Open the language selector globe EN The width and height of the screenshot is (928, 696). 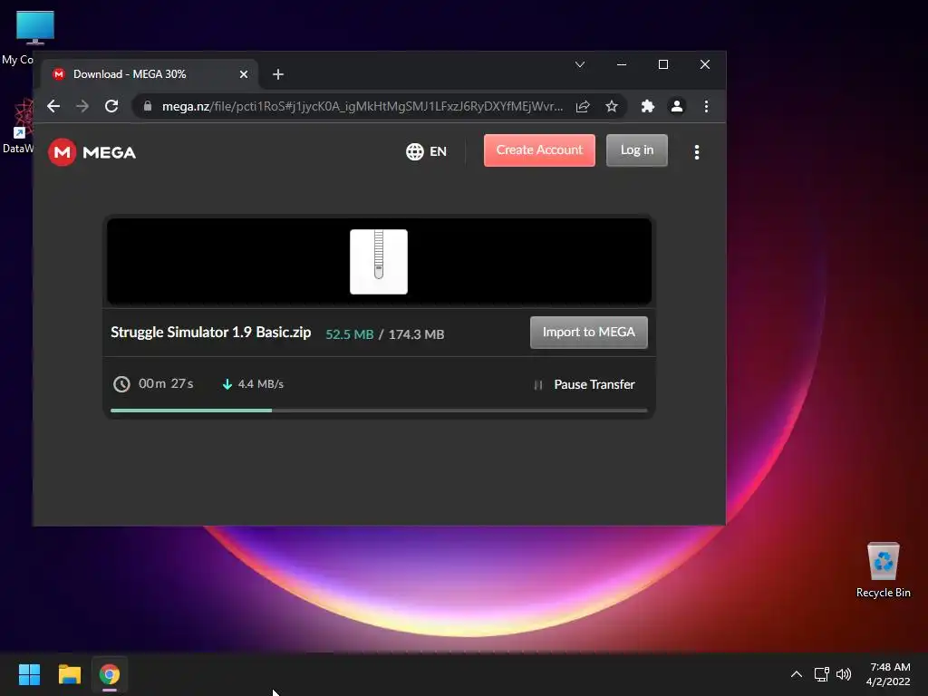tap(426, 151)
